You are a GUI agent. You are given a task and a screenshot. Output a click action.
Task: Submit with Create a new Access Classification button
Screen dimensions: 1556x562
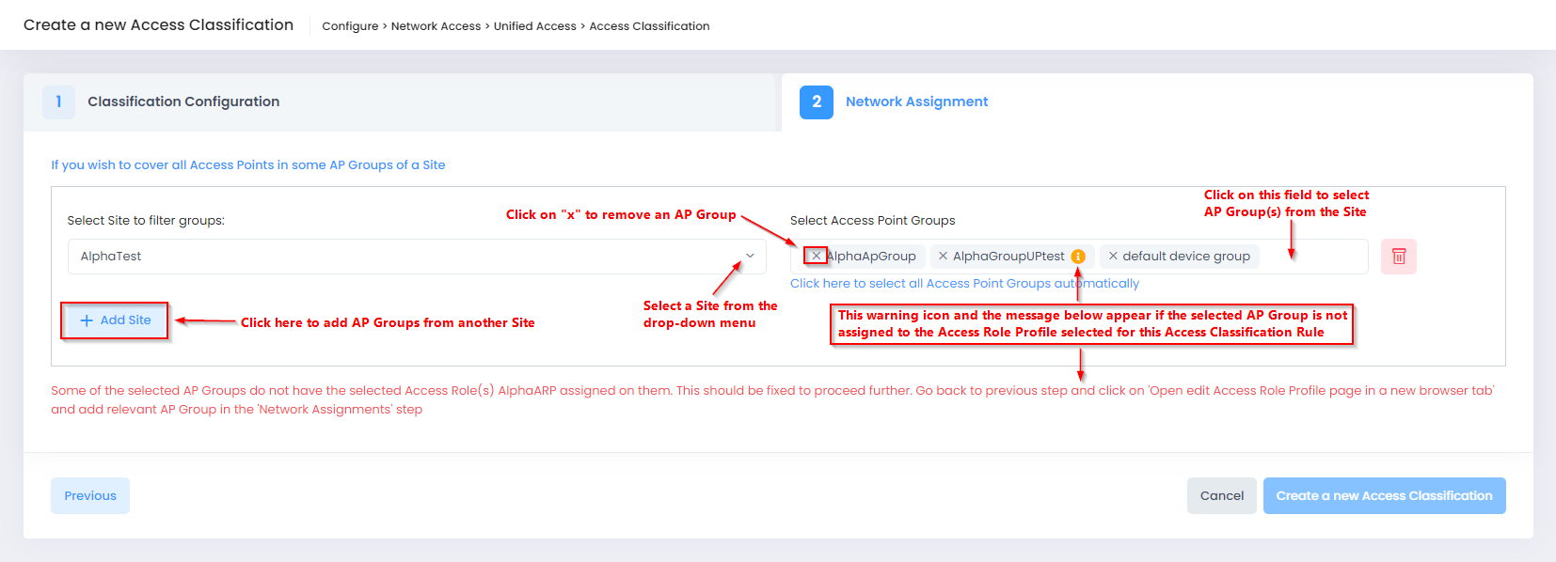1384,495
